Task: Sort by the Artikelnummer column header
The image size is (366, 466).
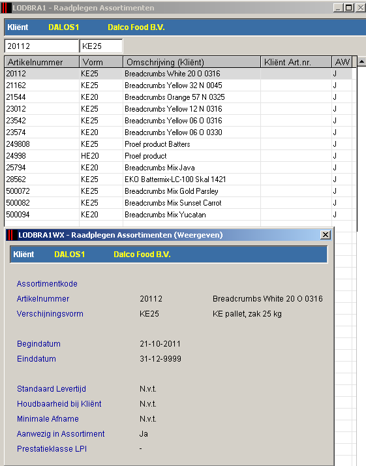Action: [42, 62]
